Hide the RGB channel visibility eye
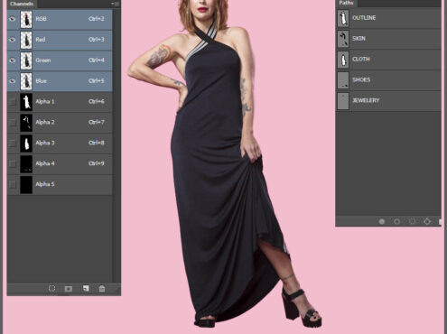Viewport: 447px width, 334px height. [x=13, y=19]
